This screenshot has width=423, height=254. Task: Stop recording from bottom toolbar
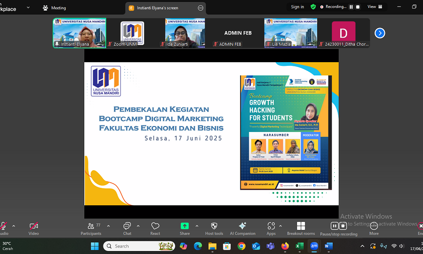pyautogui.click(x=343, y=226)
